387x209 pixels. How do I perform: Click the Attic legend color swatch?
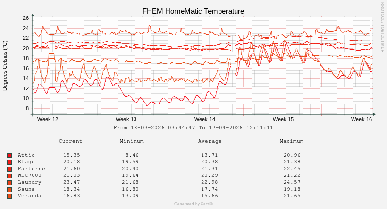pos(9,155)
